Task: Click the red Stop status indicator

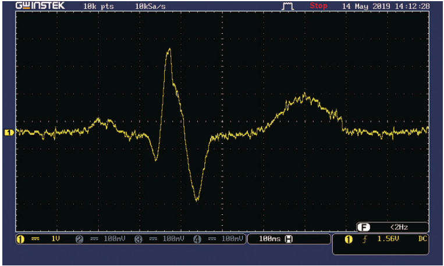Action: (x=318, y=6)
